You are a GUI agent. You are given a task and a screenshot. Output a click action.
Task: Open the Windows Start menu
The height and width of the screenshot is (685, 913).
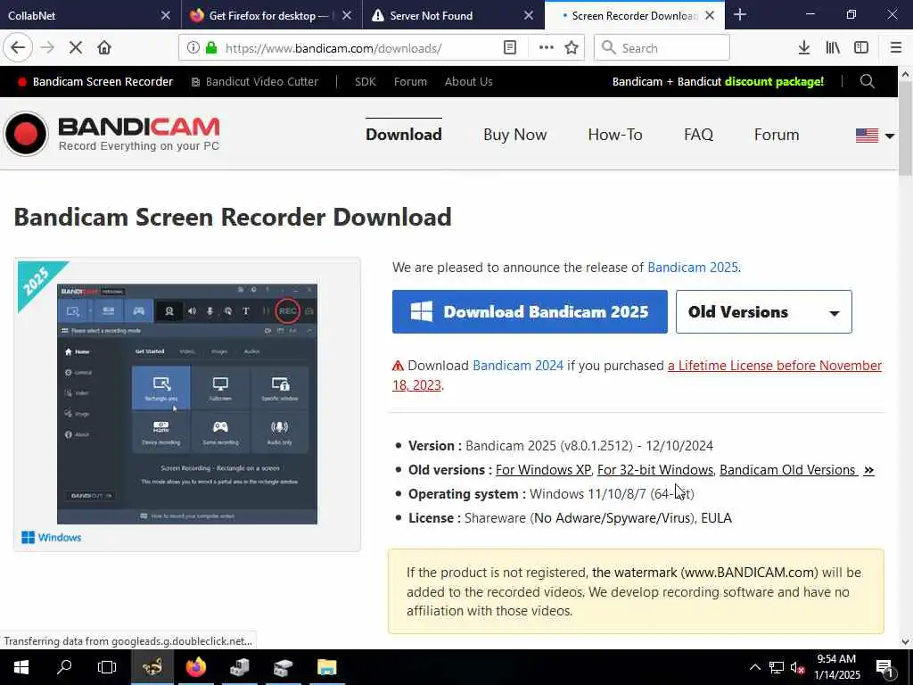pyautogui.click(x=21, y=667)
